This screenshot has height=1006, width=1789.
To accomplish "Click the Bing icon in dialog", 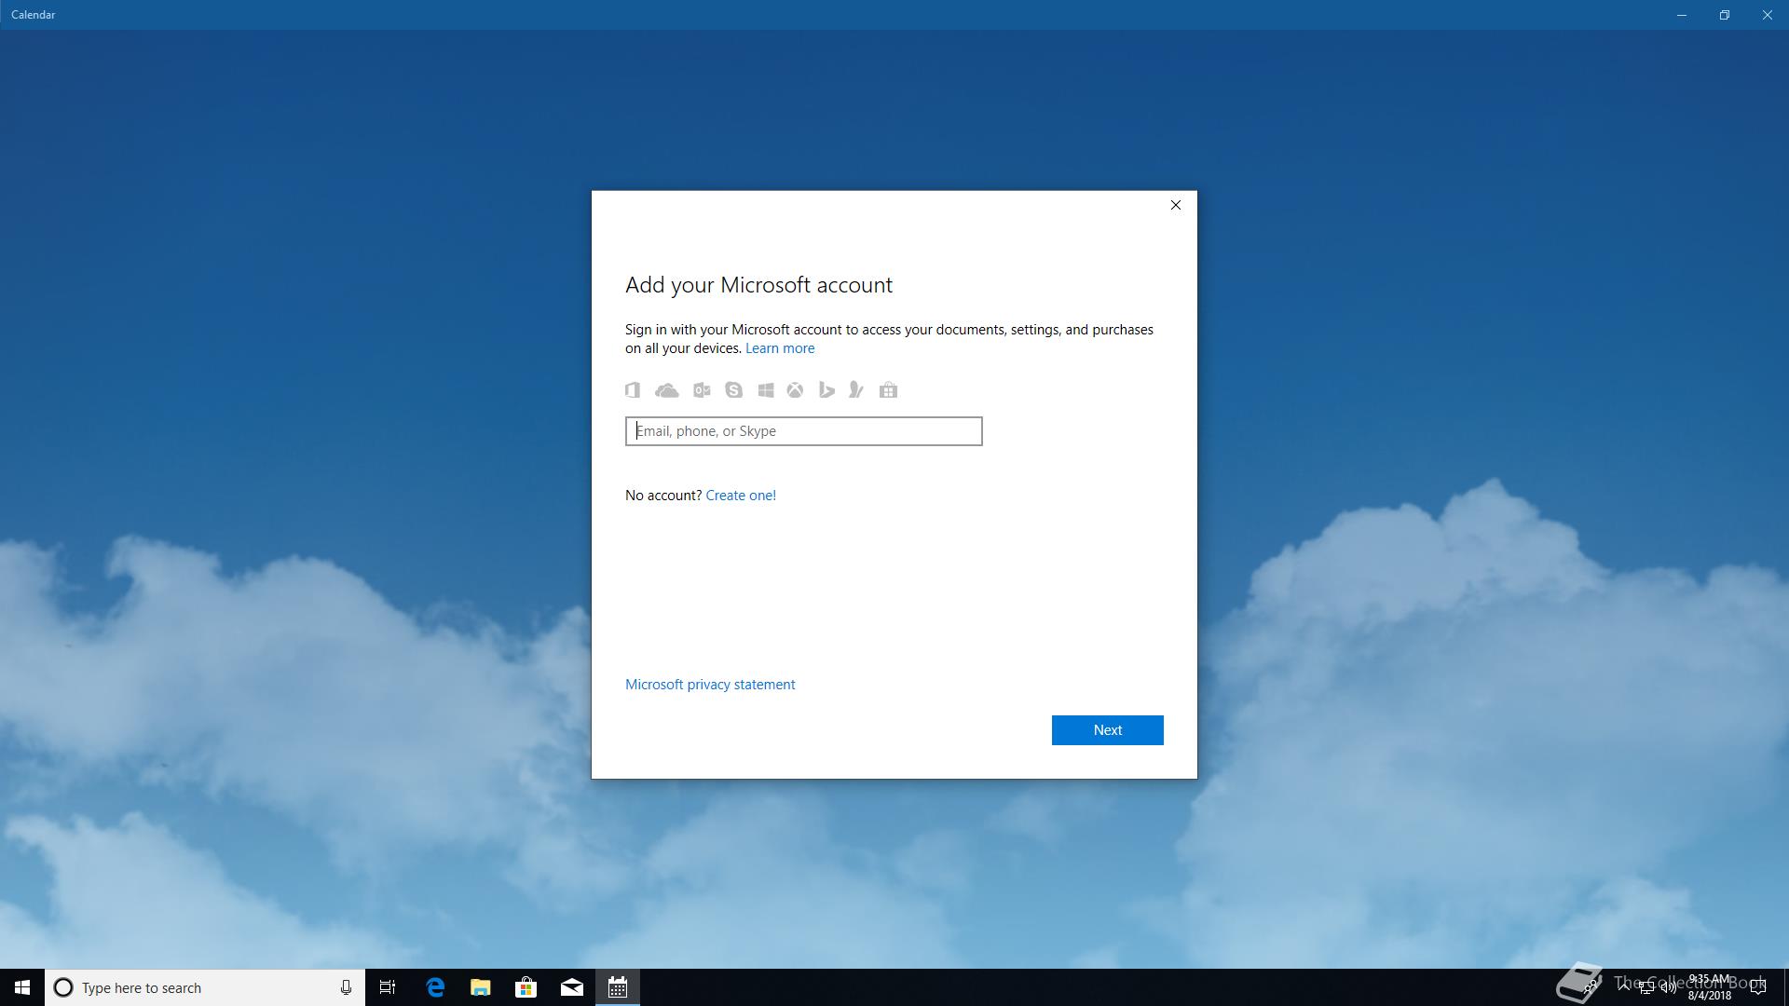I will coord(826,390).
